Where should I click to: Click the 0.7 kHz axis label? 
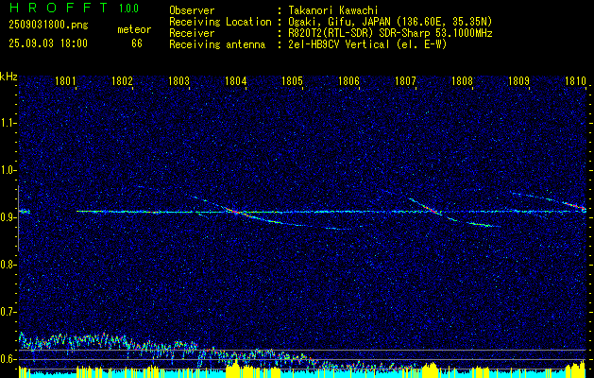pos(8,312)
